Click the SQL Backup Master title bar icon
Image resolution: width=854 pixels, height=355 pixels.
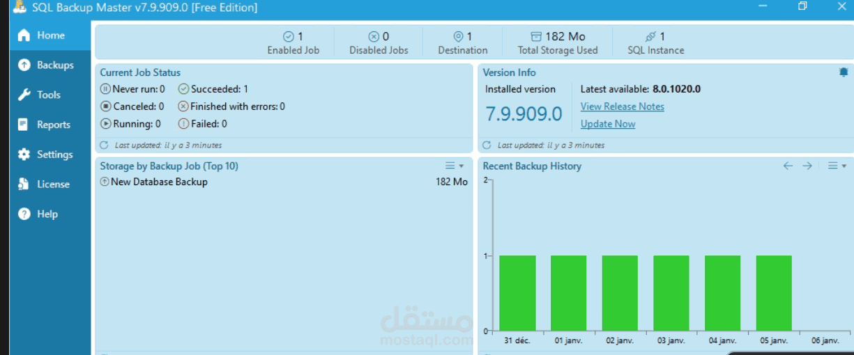20,6
